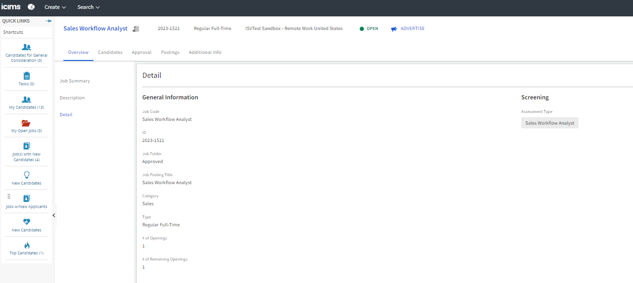
Task: Collapse the sidebar with arrow handle
Action: pyautogui.click(x=54, y=215)
